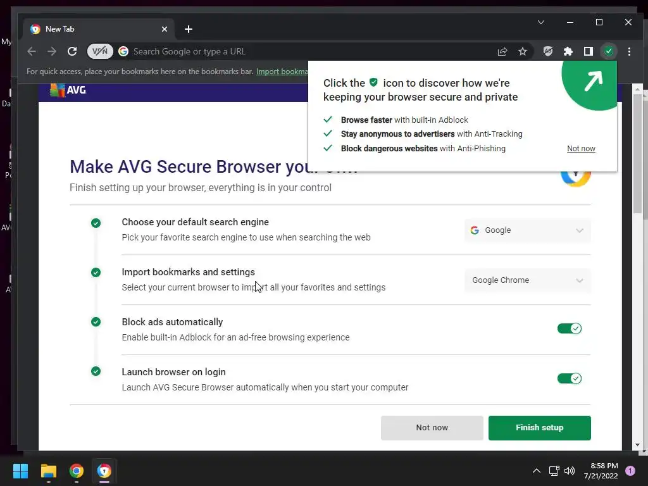Go forward to next page
The width and height of the screenshot is (648, 486).
[52, 51]
